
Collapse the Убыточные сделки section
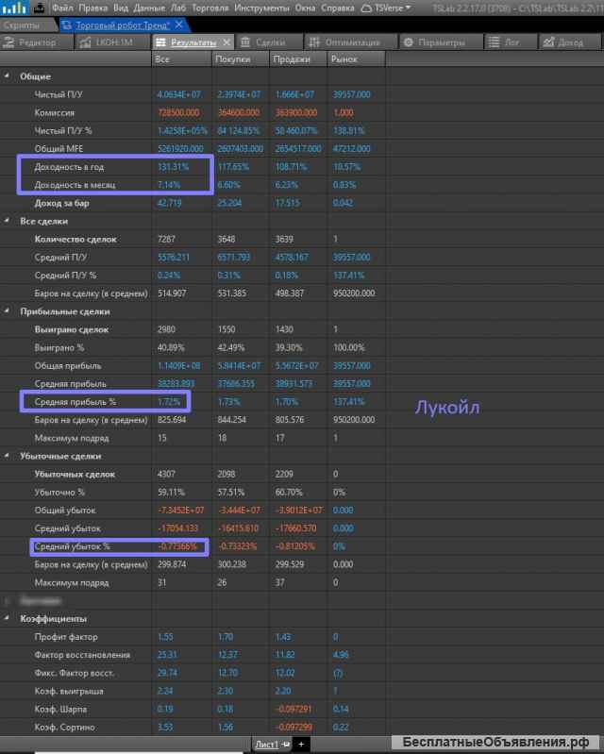coord(8,457)
